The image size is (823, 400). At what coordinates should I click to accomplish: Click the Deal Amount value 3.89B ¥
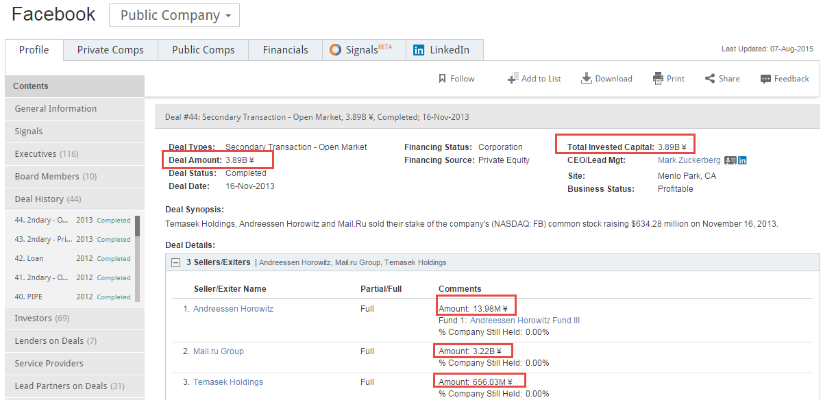(240, 160)
